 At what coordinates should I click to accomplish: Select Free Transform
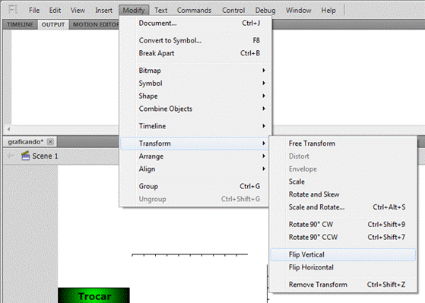pos(343,144)
